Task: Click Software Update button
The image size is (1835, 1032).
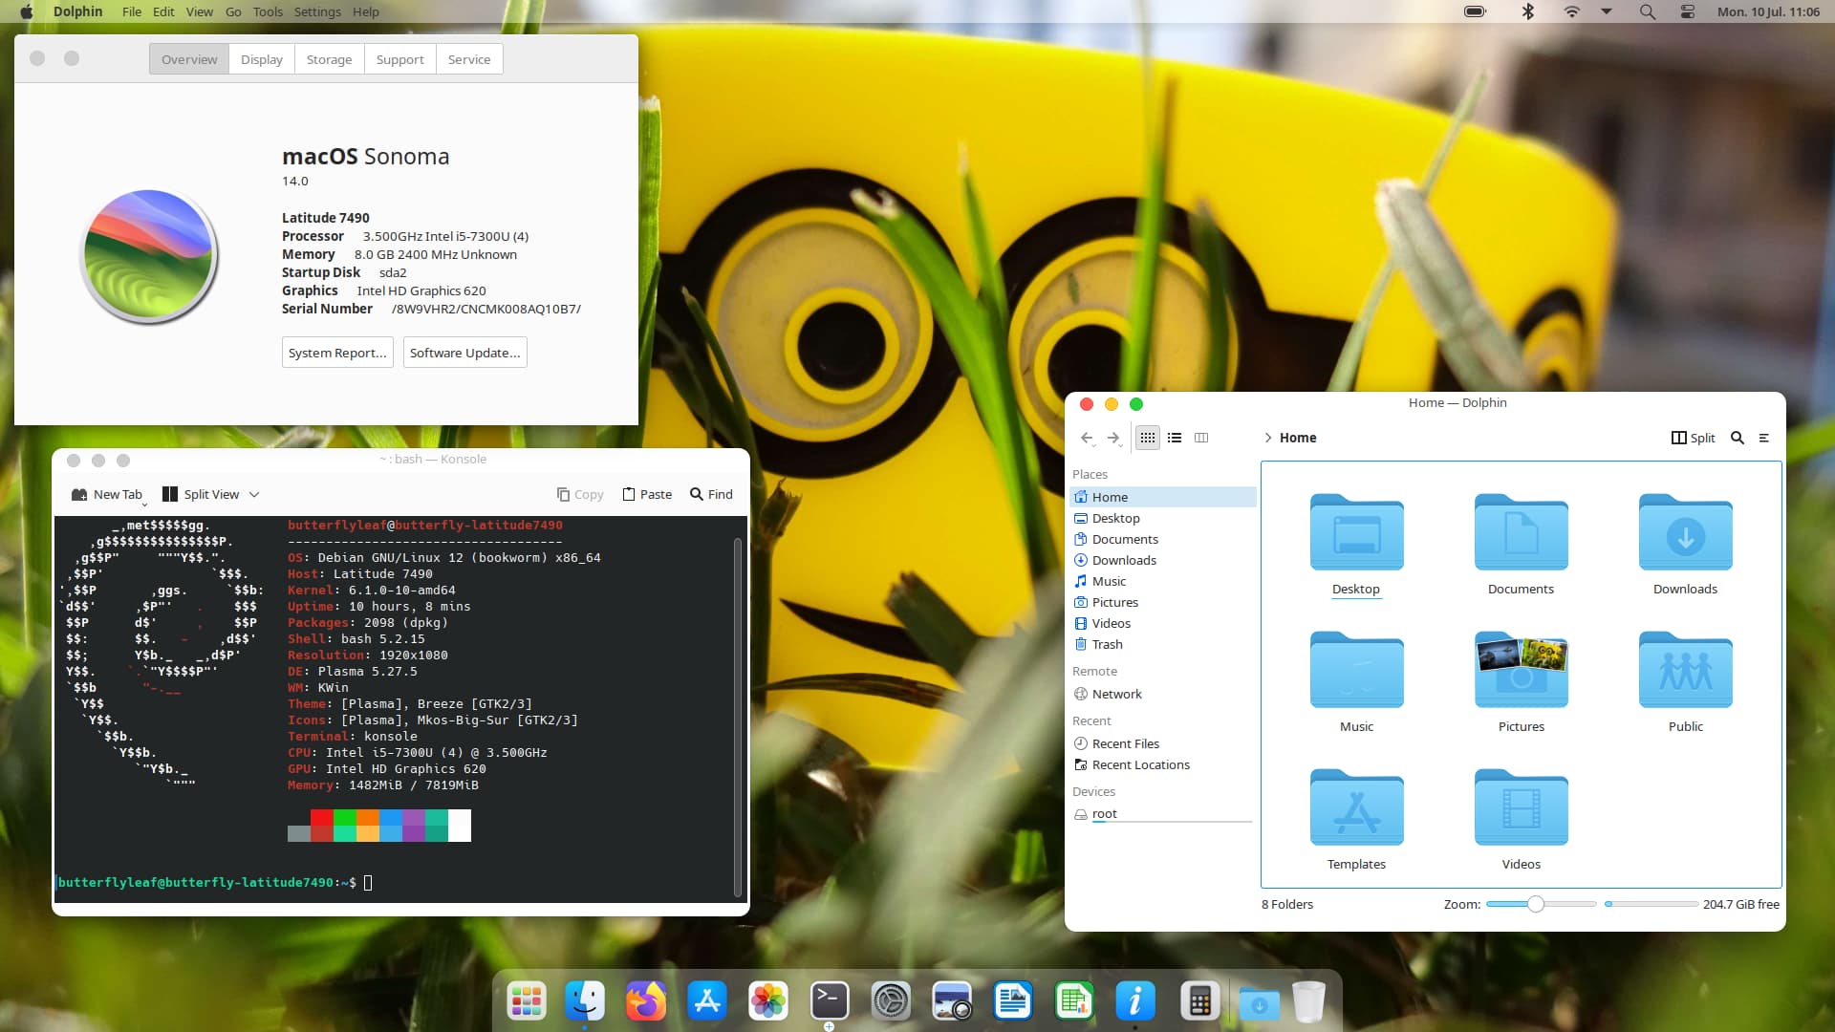Action: click(465, 353)
